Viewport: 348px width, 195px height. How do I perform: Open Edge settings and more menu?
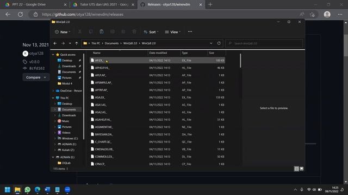click(x=340, y=15)
